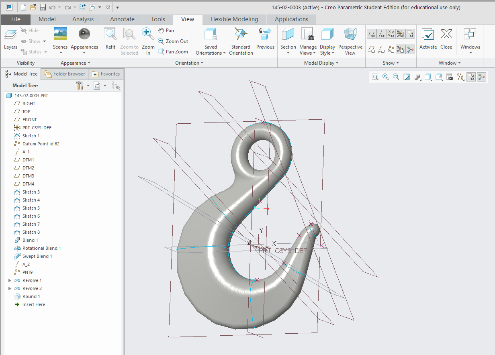The height and width of the screenshot is (355, 495).
Task: Open the Analysis ribbon tab
Action: (83, 19)
